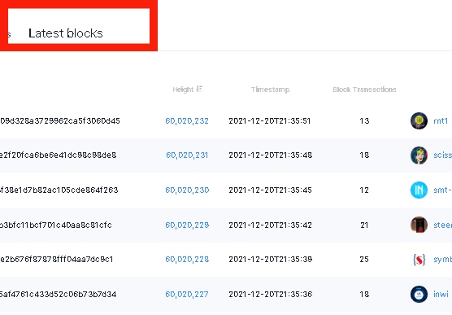Click the block hash ending in 41dc98c98de8

[59, 155]
